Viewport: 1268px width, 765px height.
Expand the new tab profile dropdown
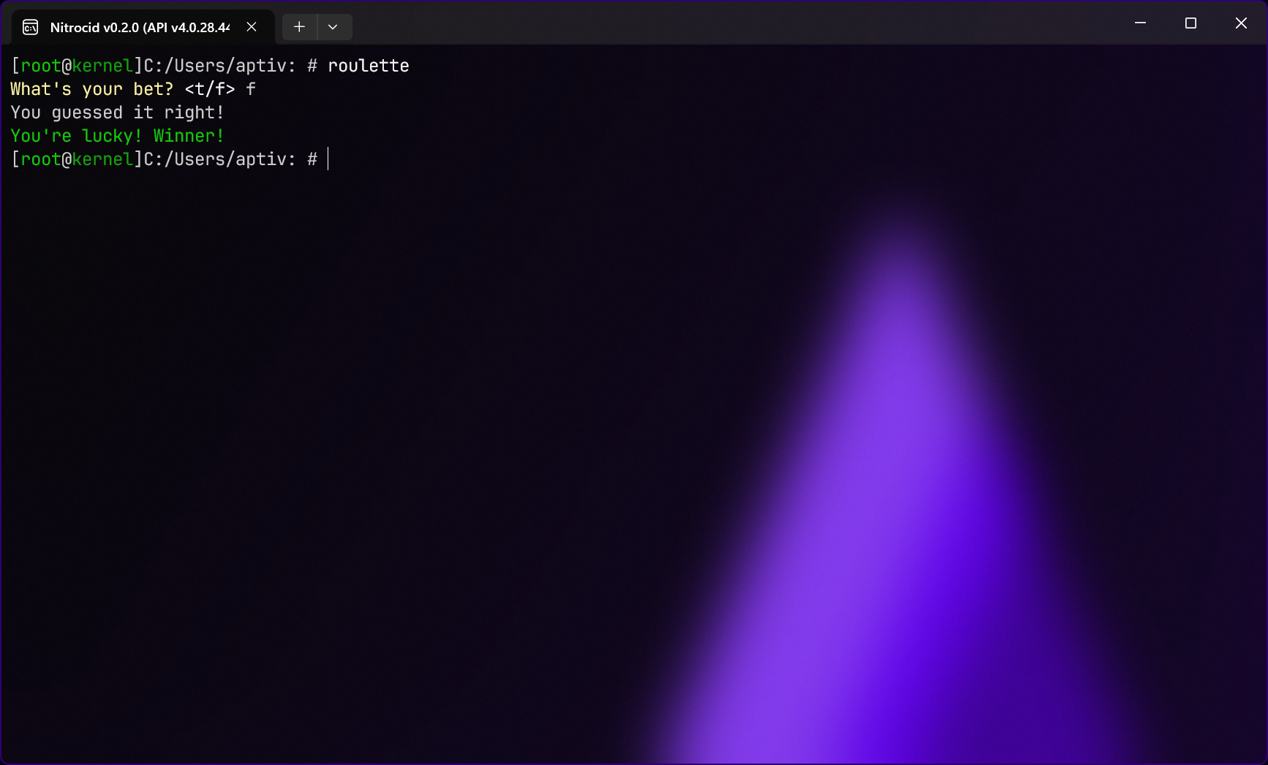(x=333, y=27)
